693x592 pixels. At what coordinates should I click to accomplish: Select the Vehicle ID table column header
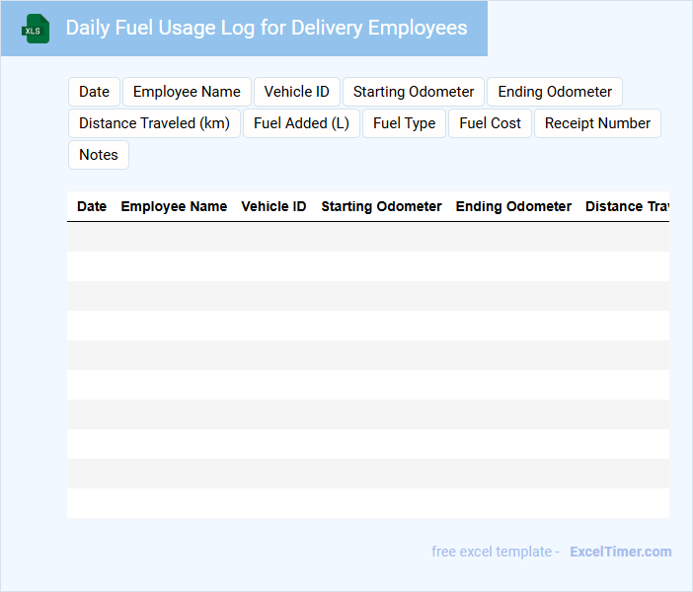click(x=273, y=206)
